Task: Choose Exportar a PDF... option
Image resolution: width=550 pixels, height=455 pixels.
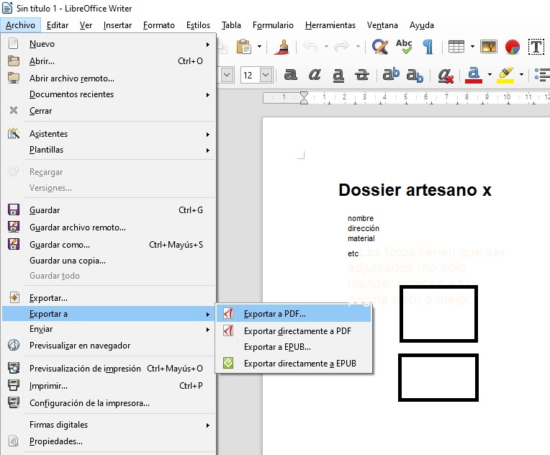Action: [294, 314]
